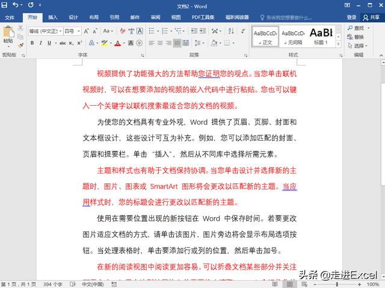Switch to the 设计 (Design) tab
The image size is (385, 288).
73,17
